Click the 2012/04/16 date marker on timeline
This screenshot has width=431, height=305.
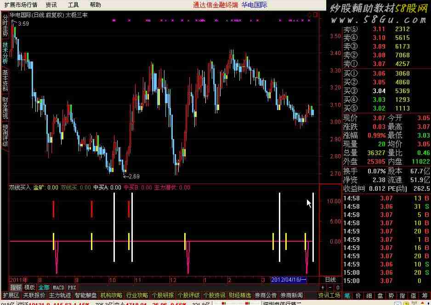pyautogui.click(x=289, y=280)
